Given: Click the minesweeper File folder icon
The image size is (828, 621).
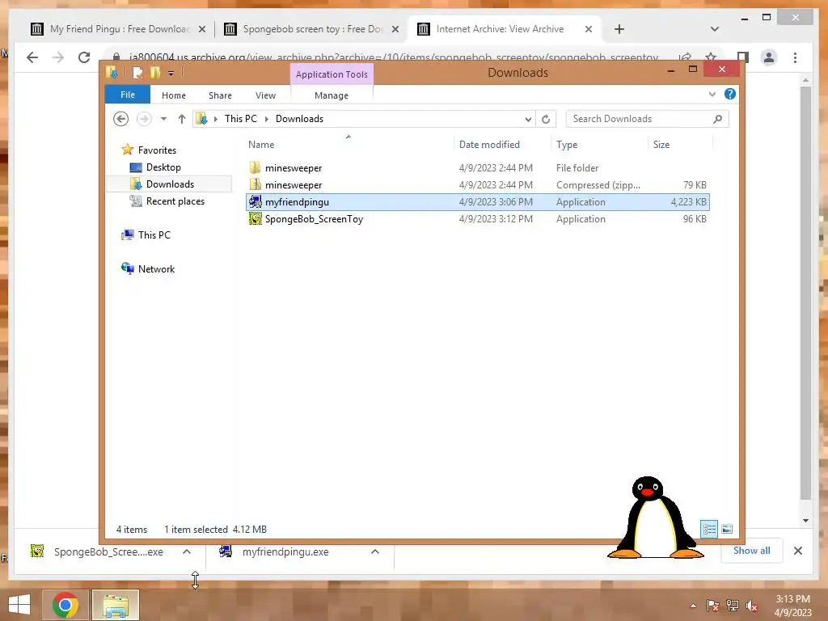Looking at the screenshot, I should point(255,168).
